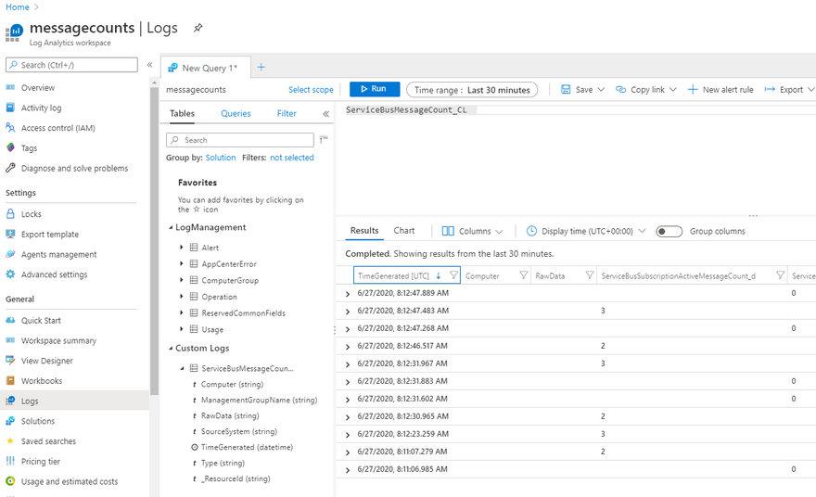
Task: Collapse the left navigation menu
Action: 149,65
